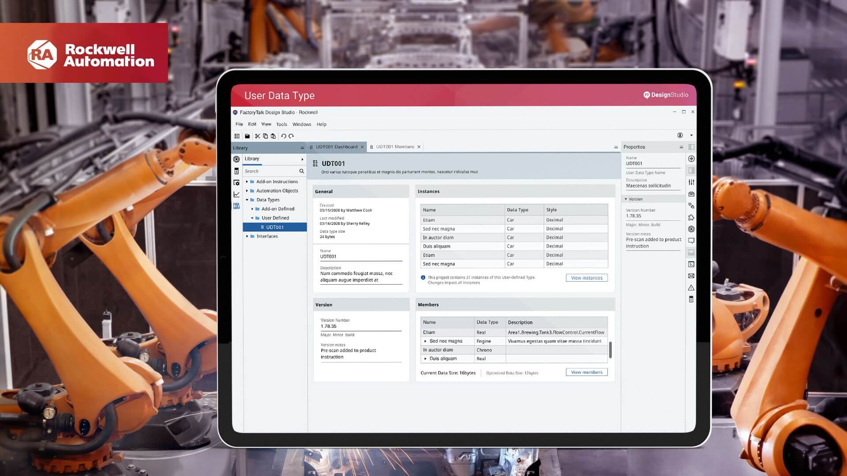
Task: Open the puzzle piece extensions icon
Action: (691, 217)
